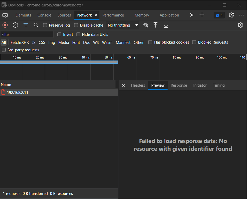Filter by Manifest requests
The image size is (247, 199).
click(x=123, y=43)
